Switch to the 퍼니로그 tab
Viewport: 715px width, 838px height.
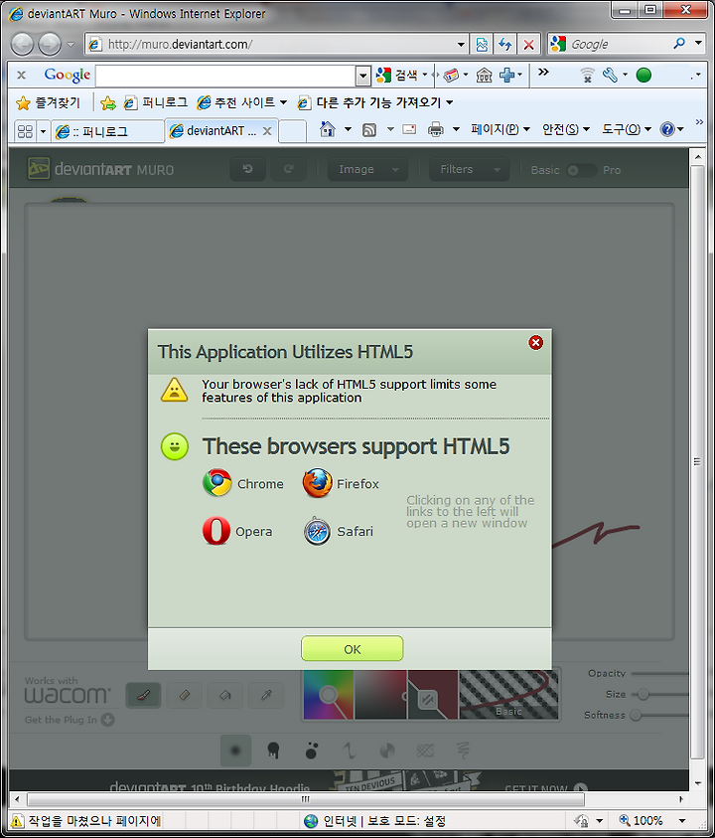coord(107,131)
